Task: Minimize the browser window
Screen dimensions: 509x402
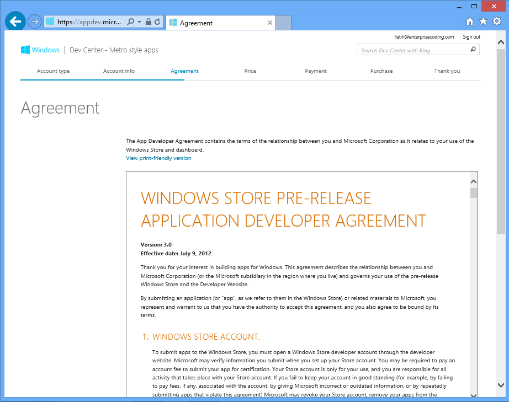Action: point(459,7)
